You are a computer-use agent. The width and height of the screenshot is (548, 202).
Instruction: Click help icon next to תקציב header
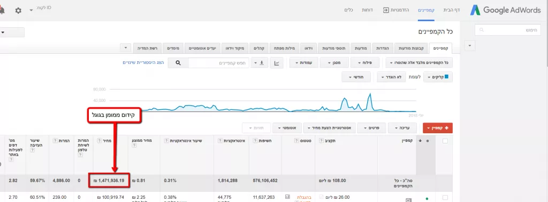click(321, 141)
